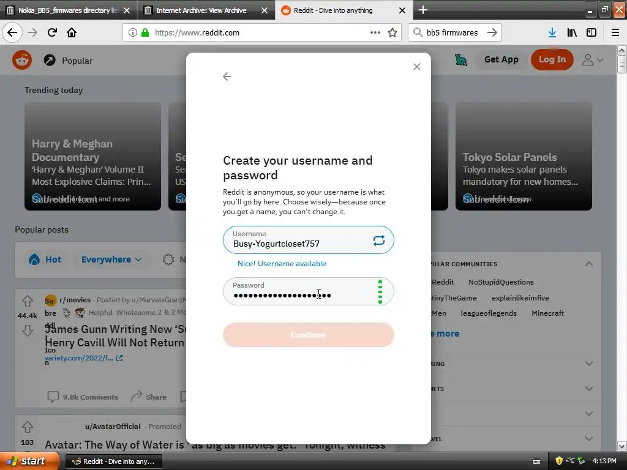Click the green creature icon beside Get App
Image resolution: width=627 pixels, height=470 pixels.
coord(461,60)
